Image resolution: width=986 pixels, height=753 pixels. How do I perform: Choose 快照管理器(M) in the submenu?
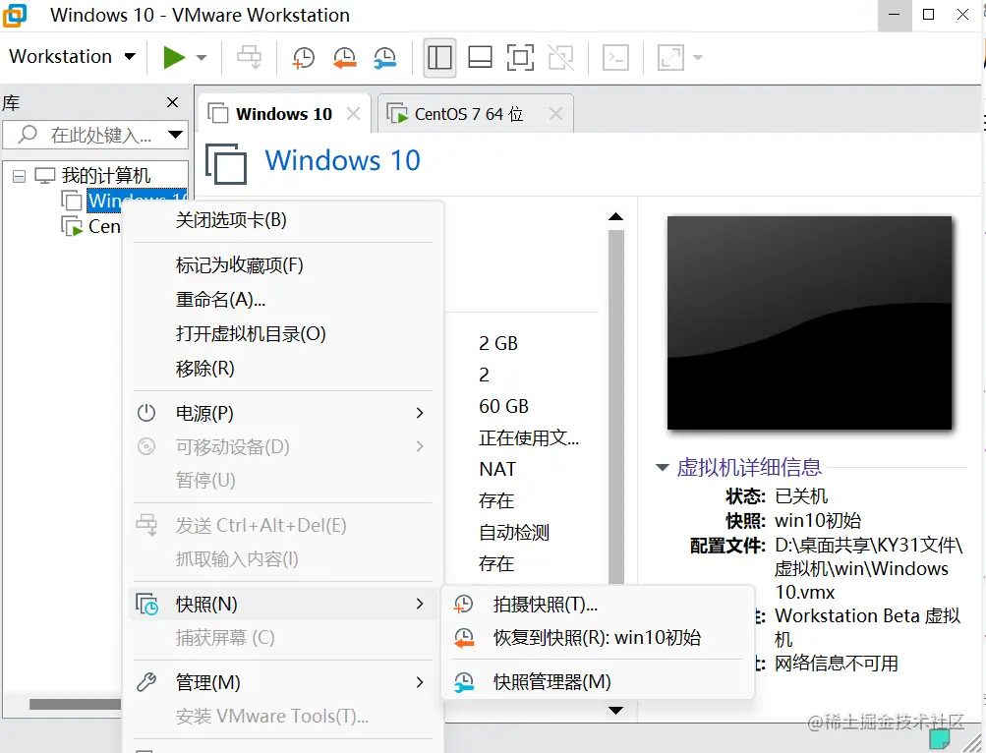click(x=598, y=682)
